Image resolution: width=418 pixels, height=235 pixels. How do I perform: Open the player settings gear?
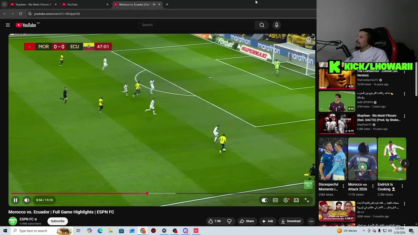tap(286, 200)
